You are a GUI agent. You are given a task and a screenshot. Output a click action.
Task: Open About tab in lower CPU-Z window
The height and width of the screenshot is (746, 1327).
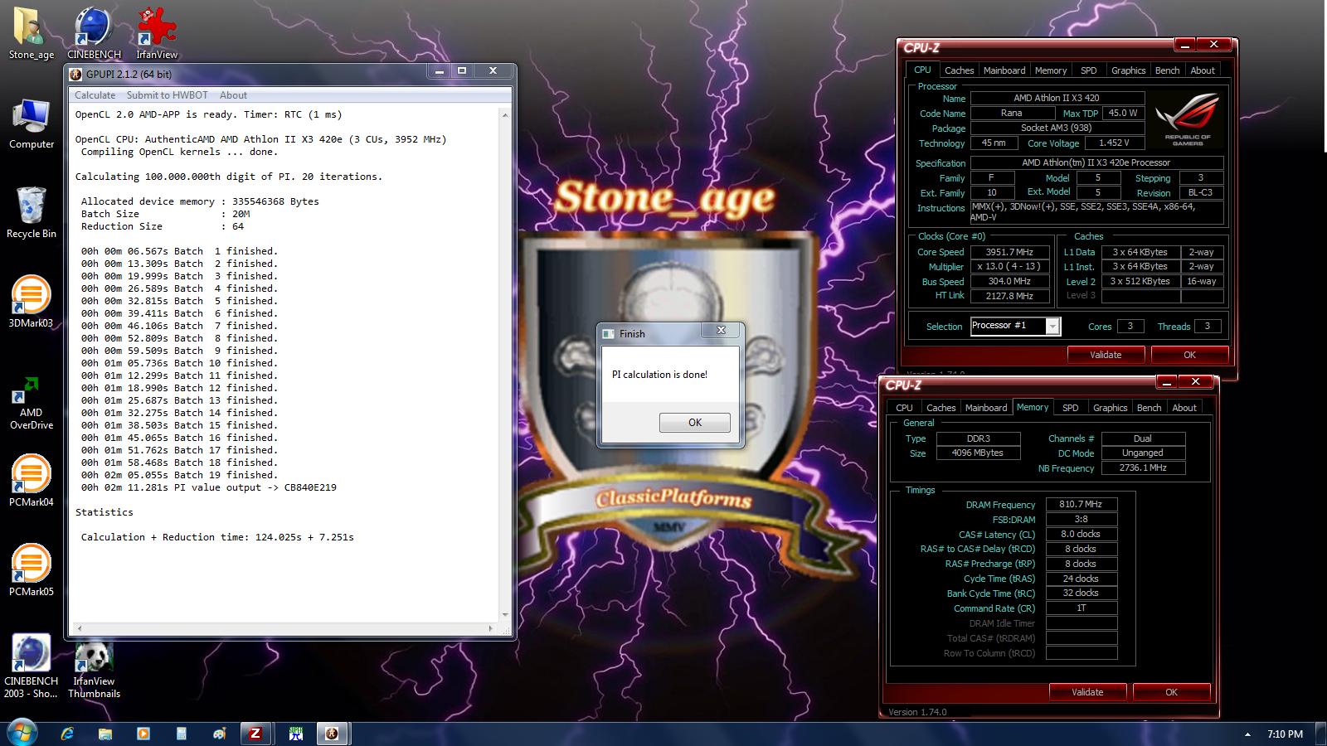[x=1184, y=408]
